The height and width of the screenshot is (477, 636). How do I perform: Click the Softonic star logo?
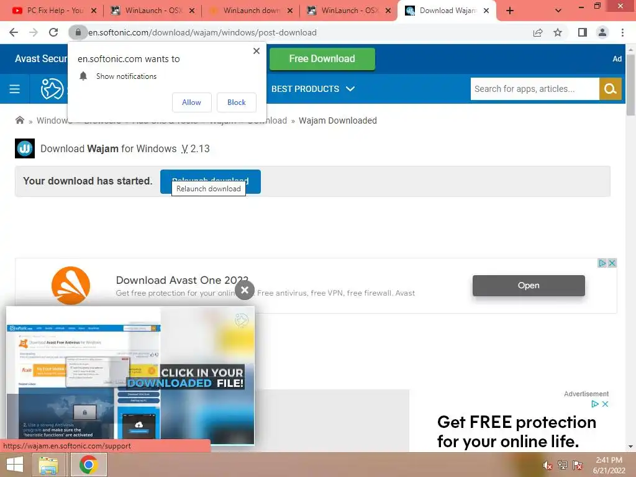pyautogui.click(x=52, y=89)
